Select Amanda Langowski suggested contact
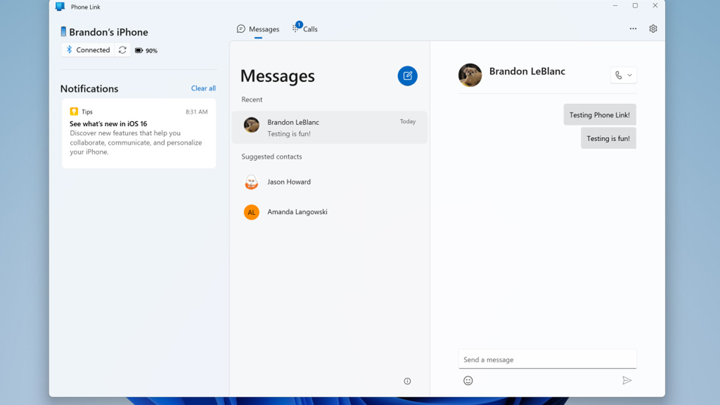This screenshot has height=405, width=720. click(297, 212)
